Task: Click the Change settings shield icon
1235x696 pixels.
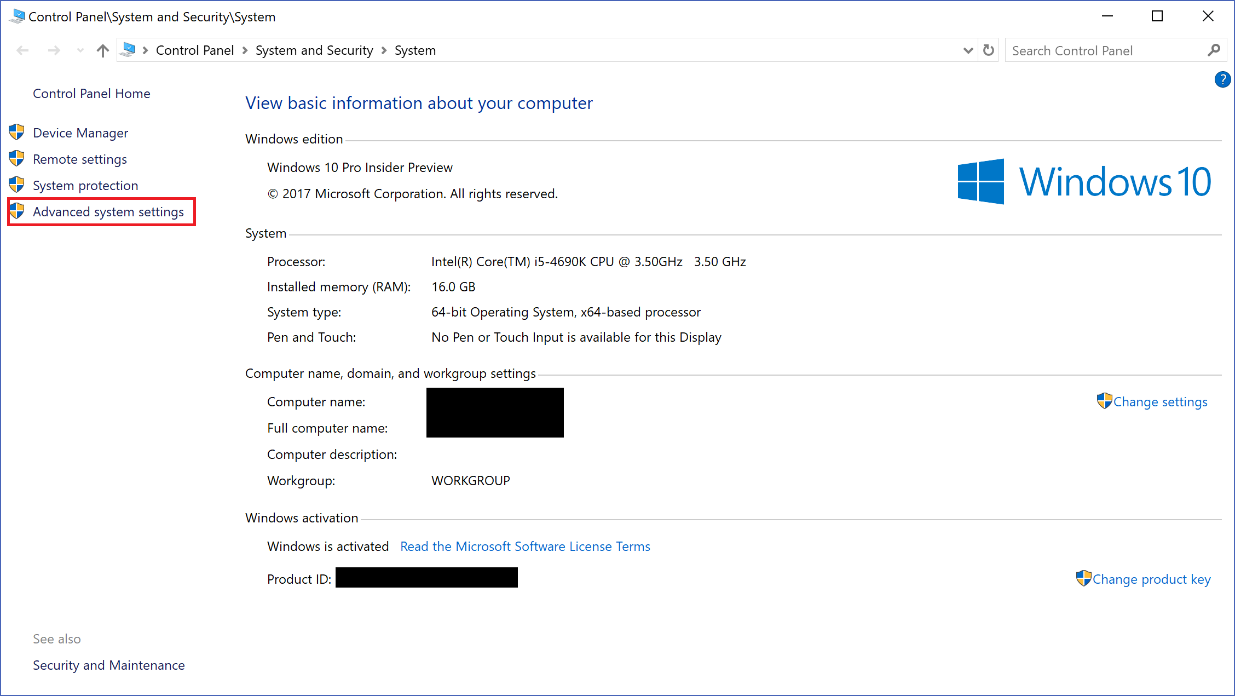Action: coord(1104,400)
